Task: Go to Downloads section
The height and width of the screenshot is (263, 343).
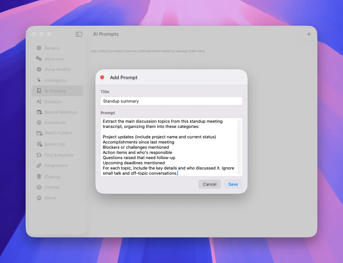Action: [x=57, y=122]
